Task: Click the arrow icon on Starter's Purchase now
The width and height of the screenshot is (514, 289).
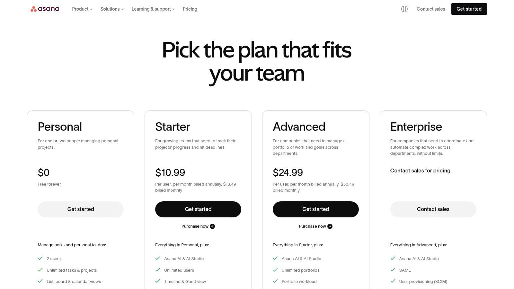Action: pos(212,226)
